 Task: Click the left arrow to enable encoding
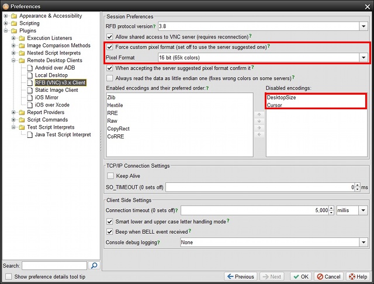tap(260, 134)
